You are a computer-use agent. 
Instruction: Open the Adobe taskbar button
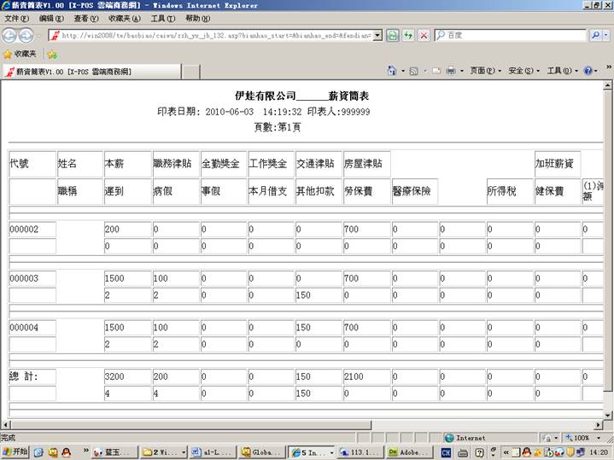pos(406,451)
